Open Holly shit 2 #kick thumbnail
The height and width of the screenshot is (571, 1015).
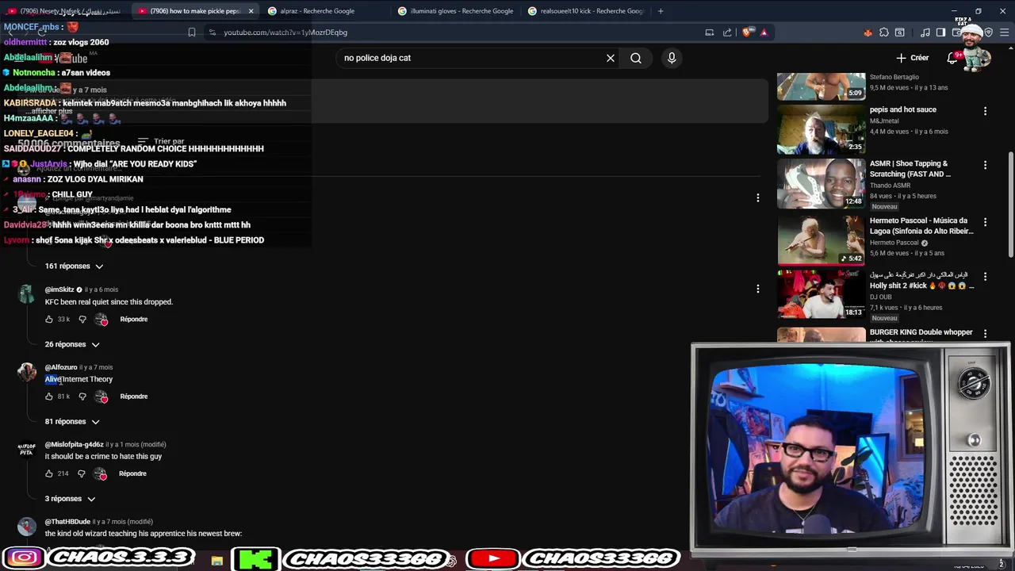tap(821, 294)
